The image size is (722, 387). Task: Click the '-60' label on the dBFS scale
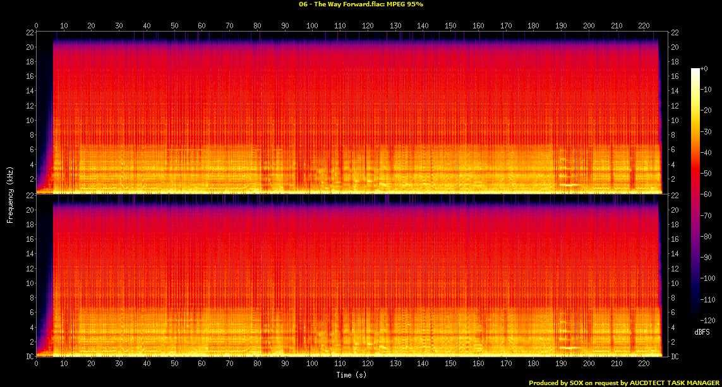pyautogui.click(x=709, y=195)
